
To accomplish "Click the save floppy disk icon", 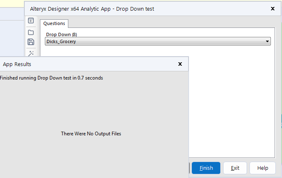I will [x=31, y=42].
